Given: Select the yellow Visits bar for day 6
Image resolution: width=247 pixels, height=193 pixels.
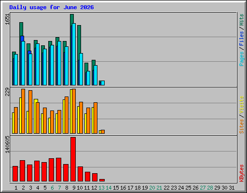Looking at the screenshot, I should 49,125.
